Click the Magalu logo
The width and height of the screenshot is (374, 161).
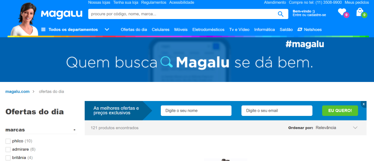click(62, 14)
